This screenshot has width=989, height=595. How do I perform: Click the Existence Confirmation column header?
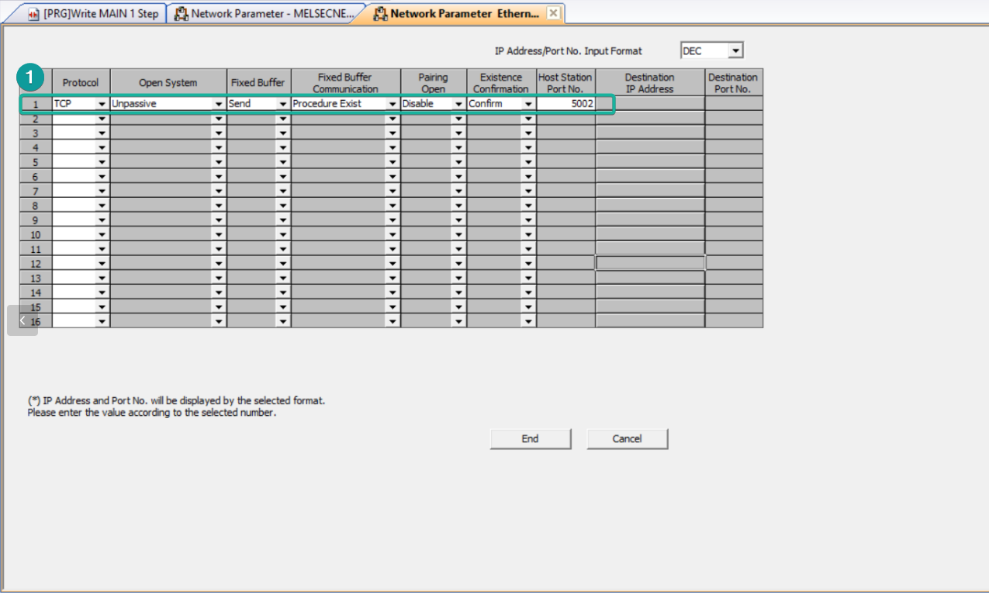[x=501, y=83]
